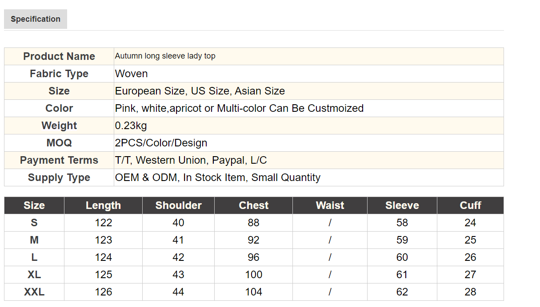Select the Weight row label

[x=59, y=126]
